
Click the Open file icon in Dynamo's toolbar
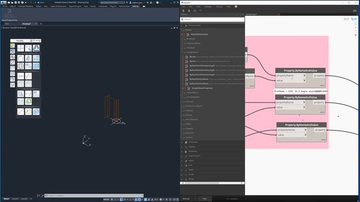pyautogui.click(x=189, y=11)
